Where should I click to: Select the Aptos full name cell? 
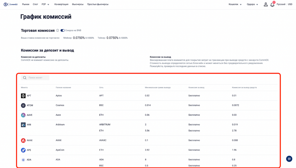click(59, 96)
